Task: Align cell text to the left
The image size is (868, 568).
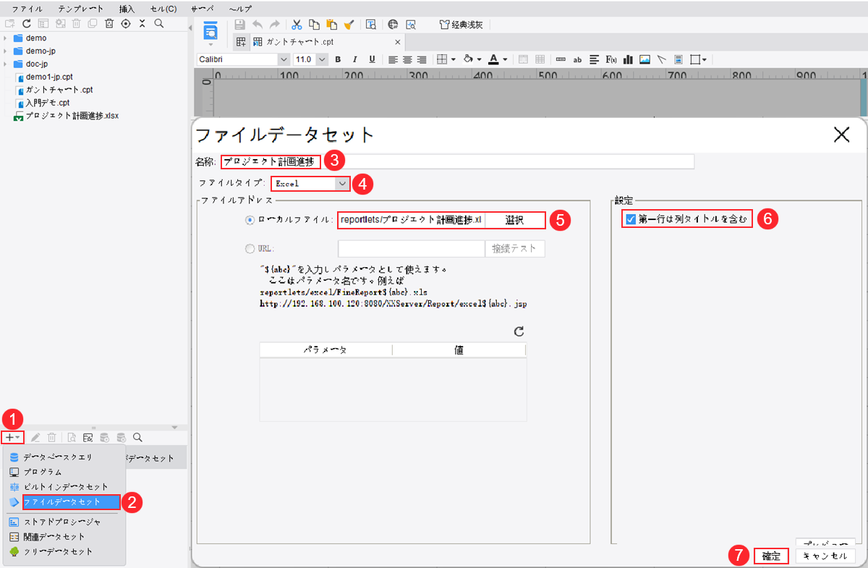Action: [393, 59]
